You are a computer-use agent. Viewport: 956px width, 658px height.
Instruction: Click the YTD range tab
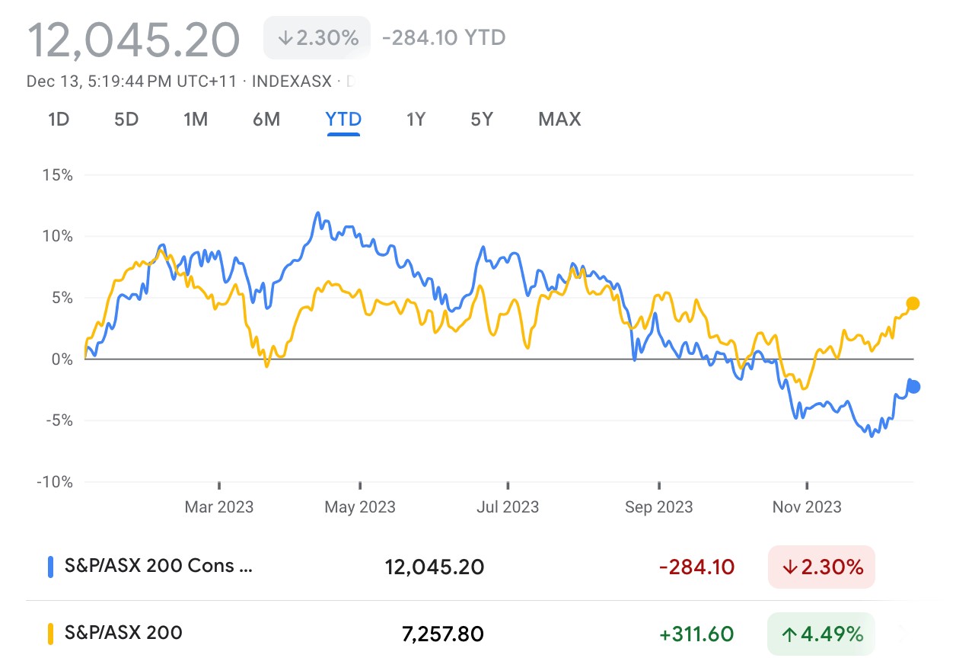pos(343,120)
